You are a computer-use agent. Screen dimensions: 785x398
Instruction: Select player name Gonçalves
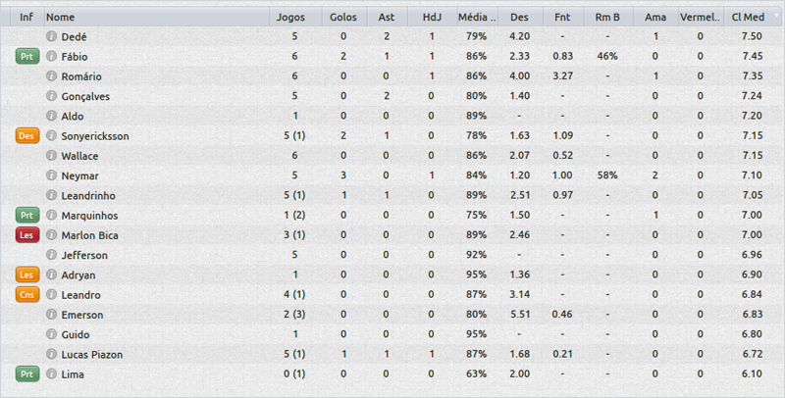[x=86, y=96]
